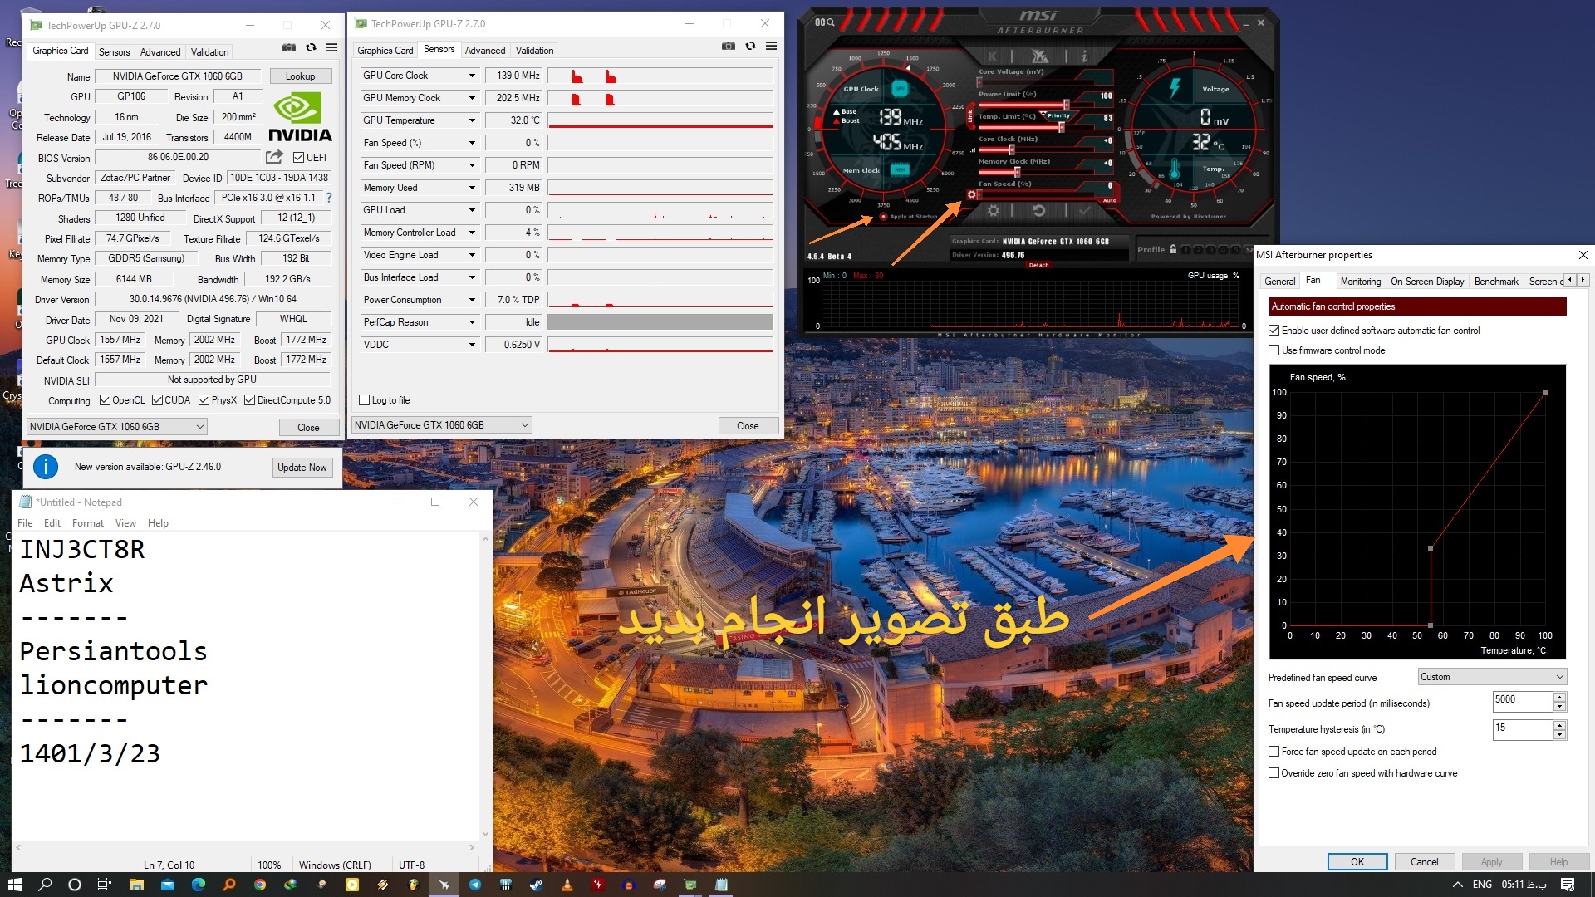Click the Lookup button in GPU-Z

(301, 76)
